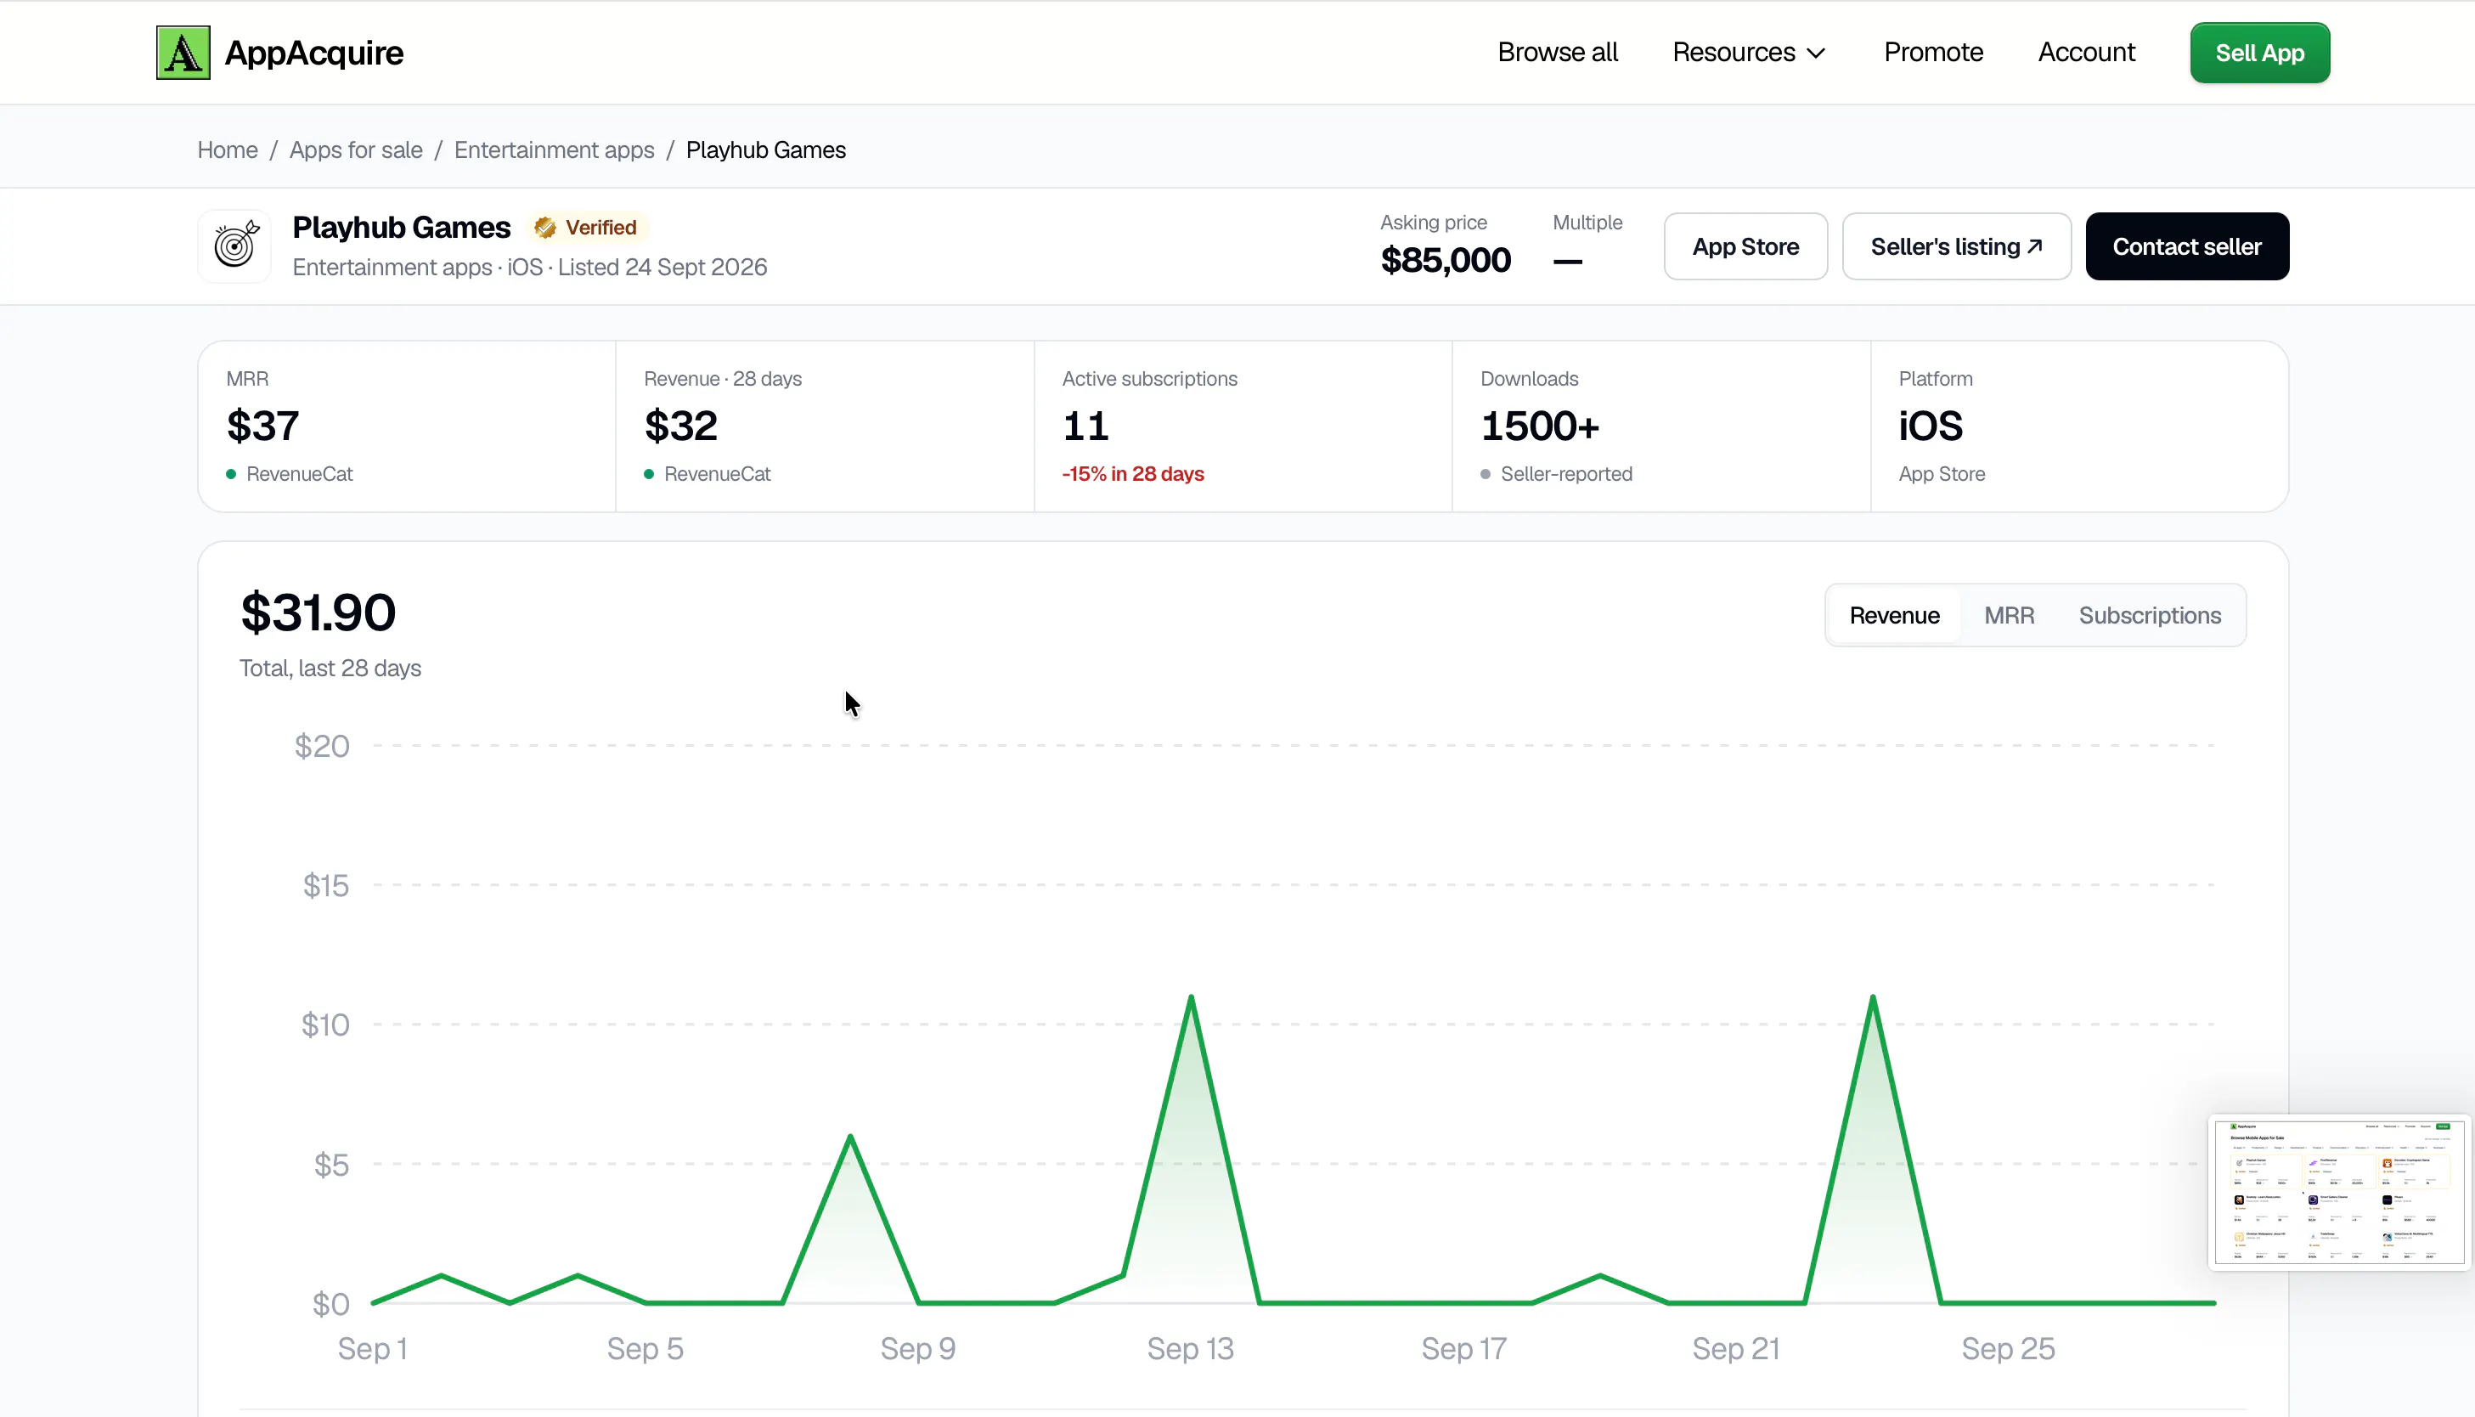Screen dimensions: 2475x1417
Task: Open Entertainment apps breadcrumb
Action: pyautogui.click(x=555, y=150)
